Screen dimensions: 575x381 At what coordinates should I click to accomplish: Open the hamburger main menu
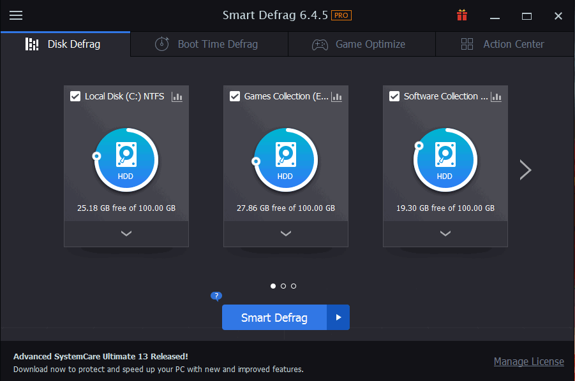tap(16, 15)
